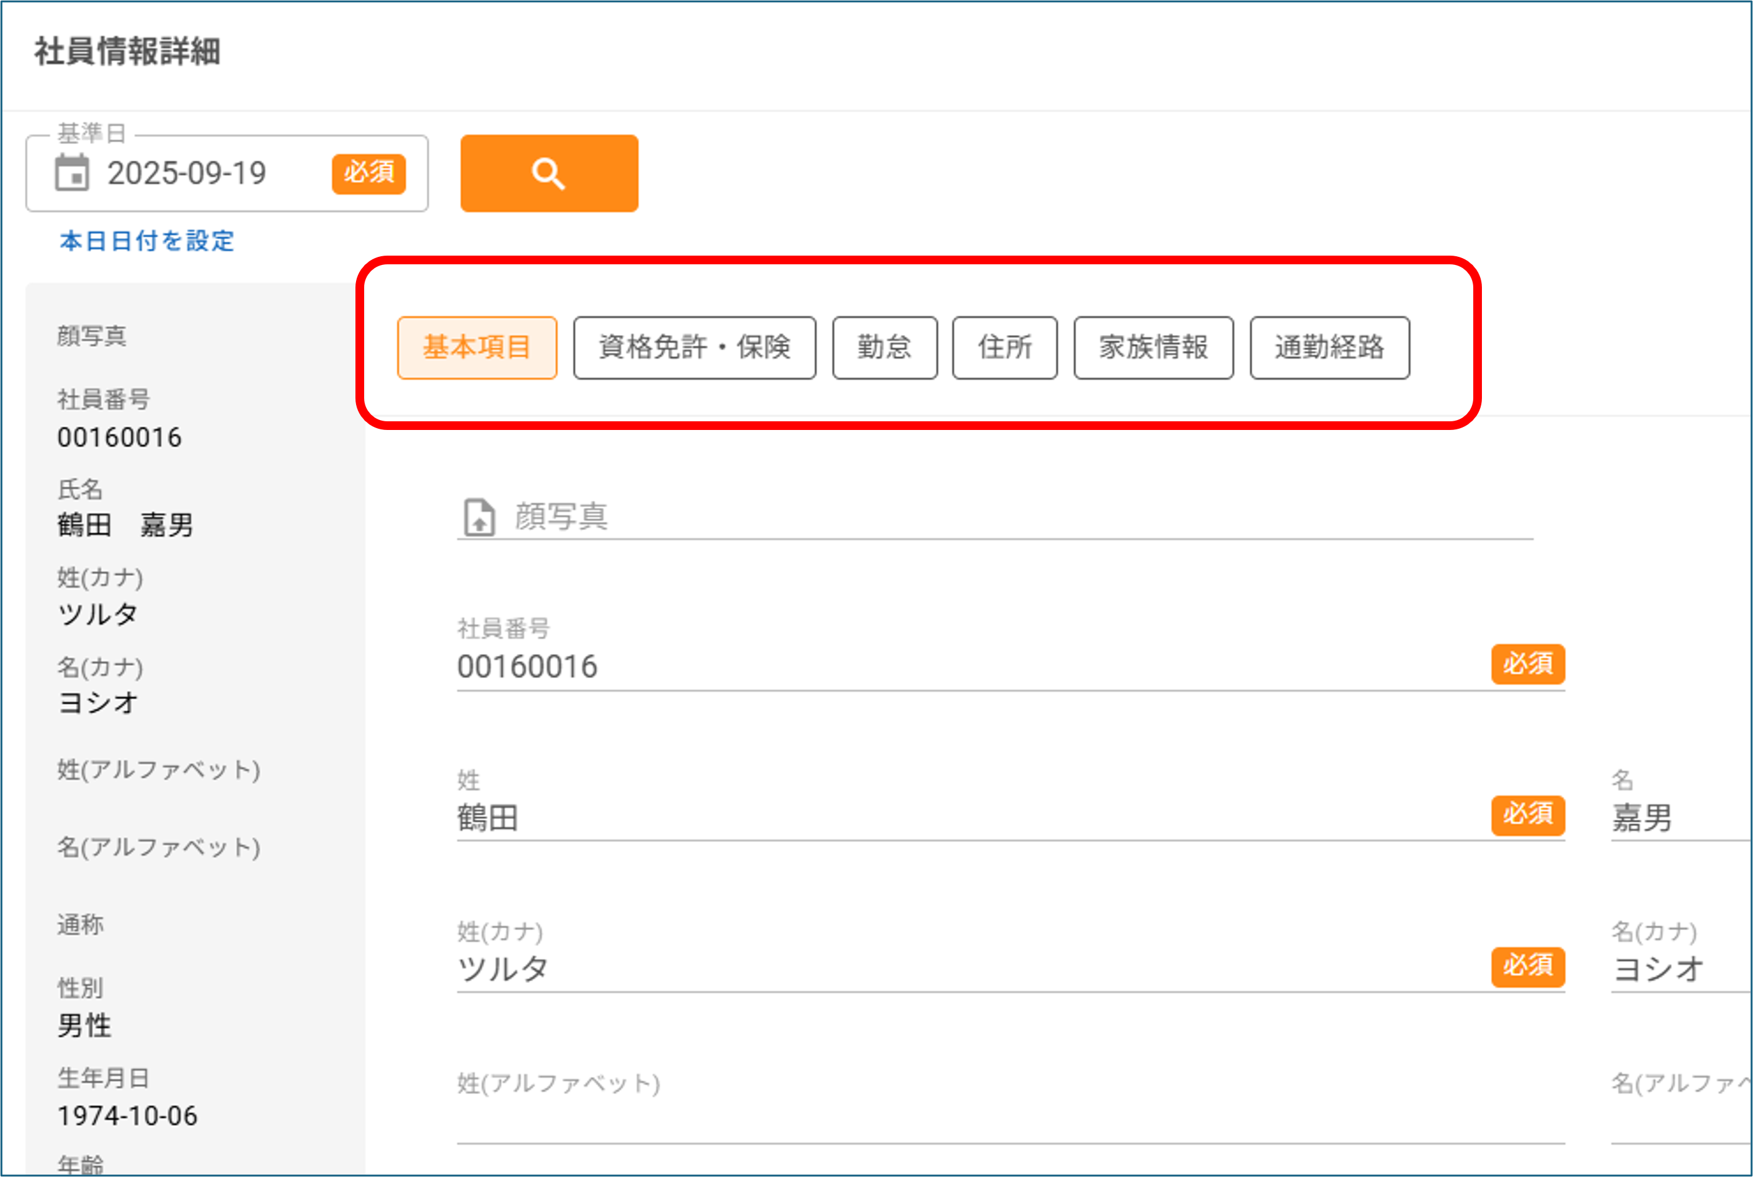The image size is (1753, 1177).
Task: Click the 社員番号 field showing 00160016
Action: tap(527, 666)
